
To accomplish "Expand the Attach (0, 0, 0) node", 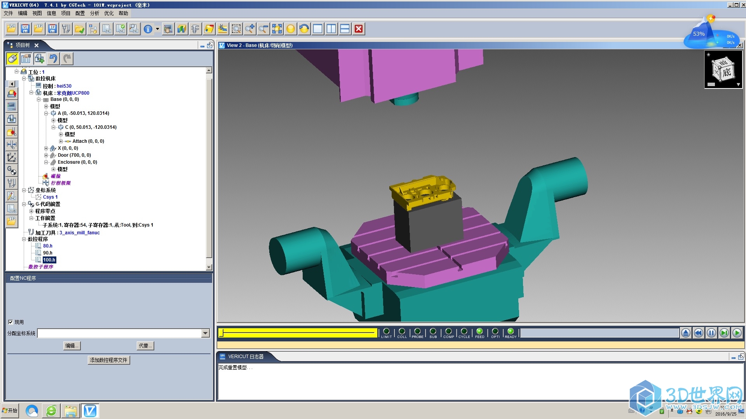I will click(61, 142).
